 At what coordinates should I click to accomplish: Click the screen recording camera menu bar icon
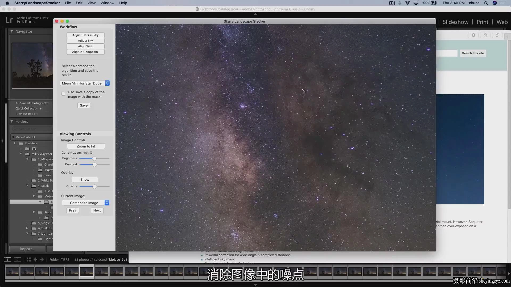(x=392, y=3)
